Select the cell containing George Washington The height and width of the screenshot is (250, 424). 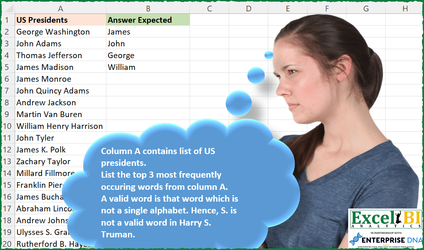click(x=60, y=32)
